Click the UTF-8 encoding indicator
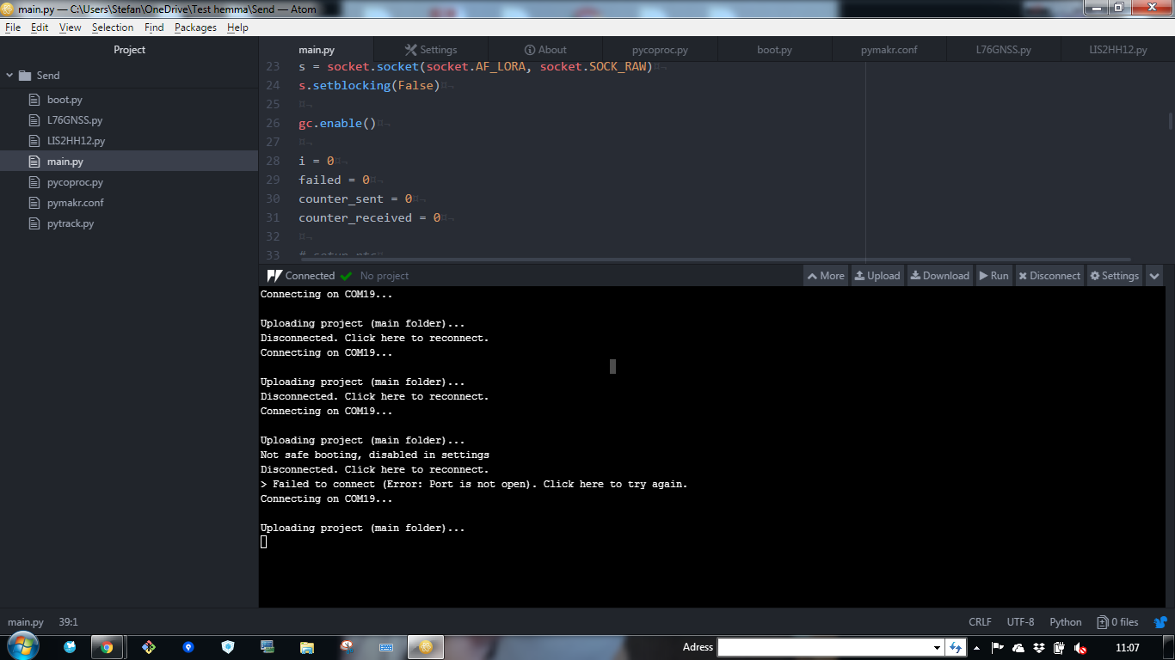This screenshot has width=1175, height=660. pos(1020,622)
